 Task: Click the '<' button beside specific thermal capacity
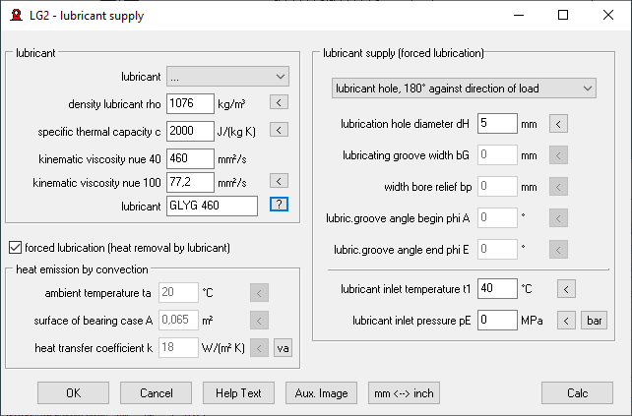tap(279, 129)
